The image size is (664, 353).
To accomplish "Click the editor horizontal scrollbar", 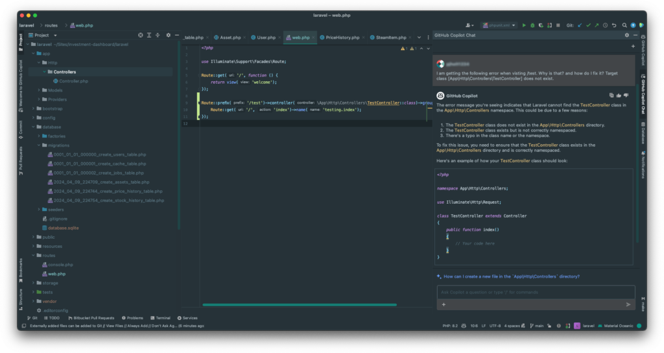I will pos(300,305).
